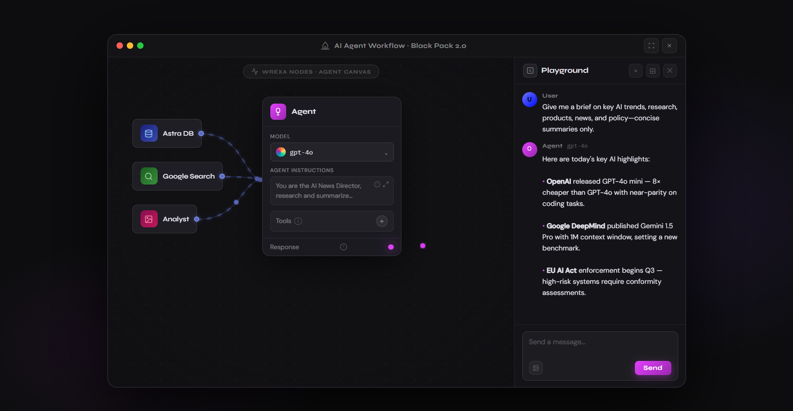Viewport: 793px width, 411px height.
Task: Open the model dropdown showing gpt-4o
Action: click(x=332, y=152)
